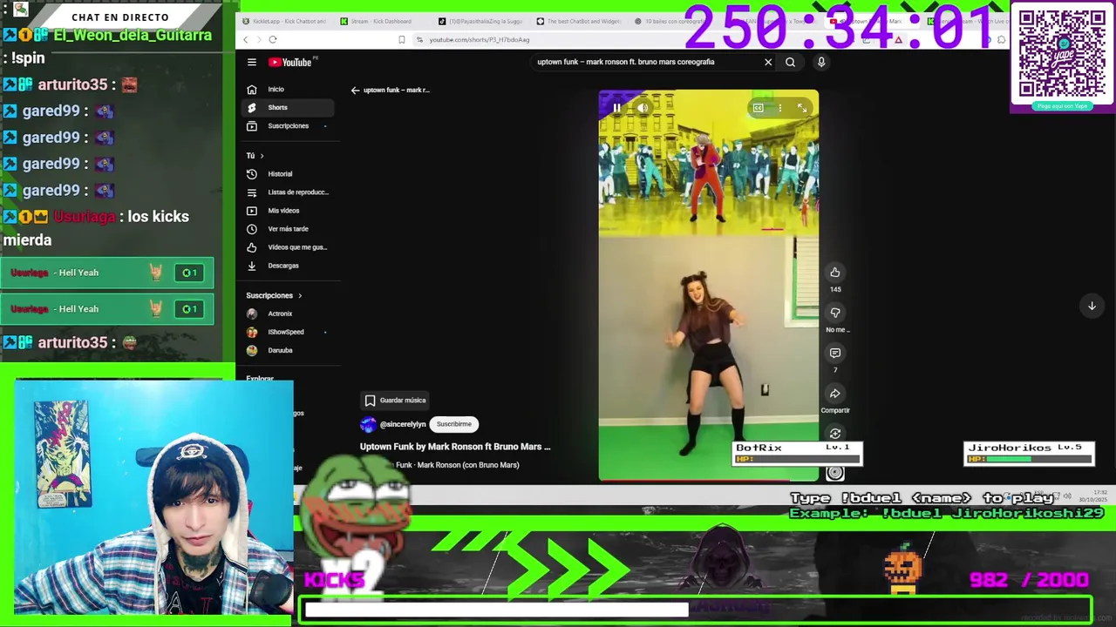Subscribe with the Suscribirme button
This screenshot has width=1116, height=627.
(x=453, y=424)
